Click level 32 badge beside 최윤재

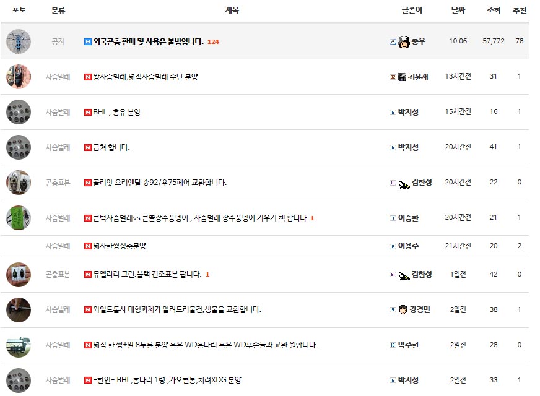pos(393,77)
